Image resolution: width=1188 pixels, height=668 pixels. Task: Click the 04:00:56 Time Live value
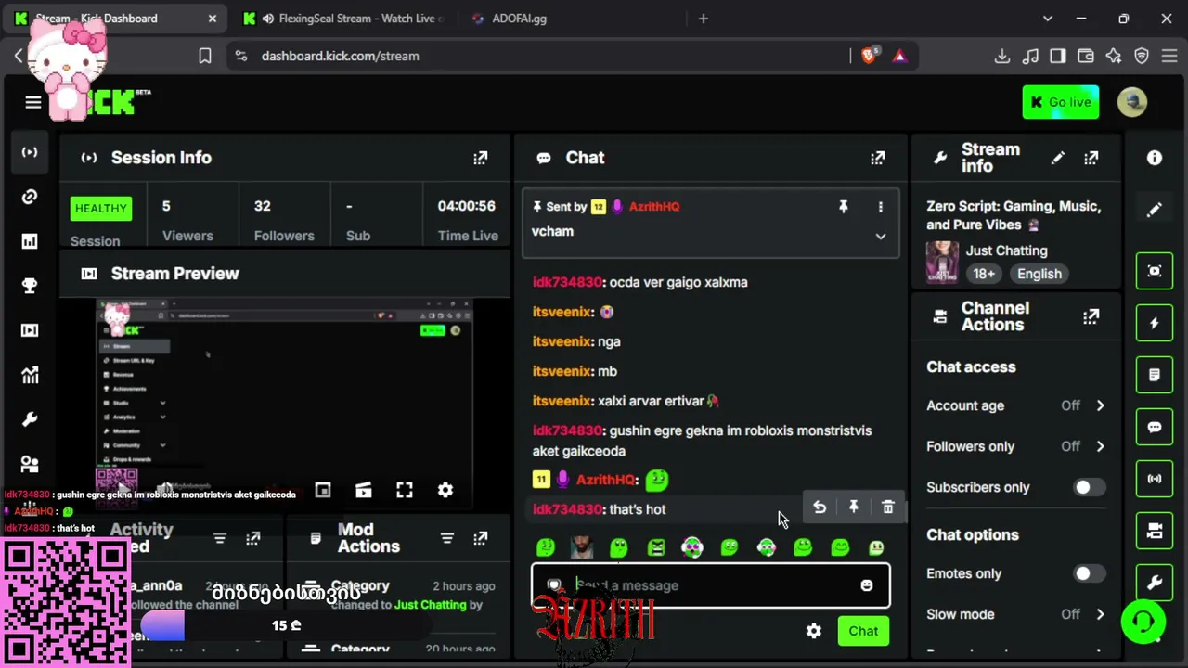467,206
